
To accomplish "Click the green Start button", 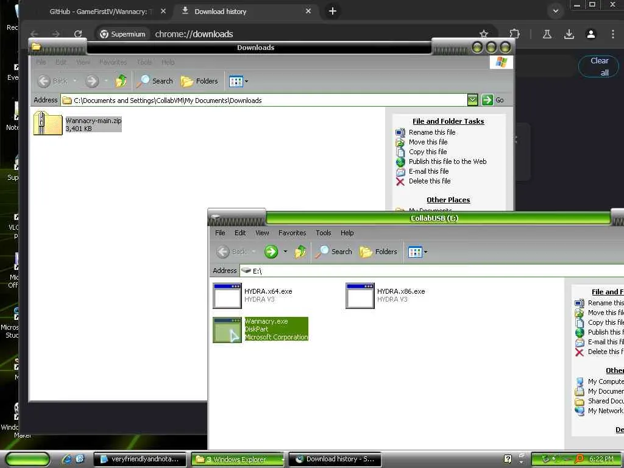I will coord(27,459).
